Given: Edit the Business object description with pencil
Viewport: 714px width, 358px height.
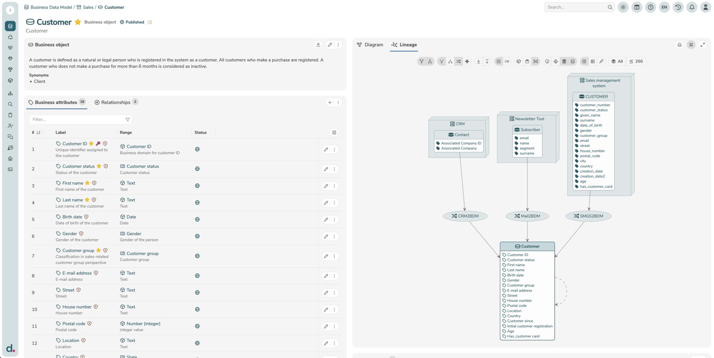Looking at the screenshot, I should (330, 45).
